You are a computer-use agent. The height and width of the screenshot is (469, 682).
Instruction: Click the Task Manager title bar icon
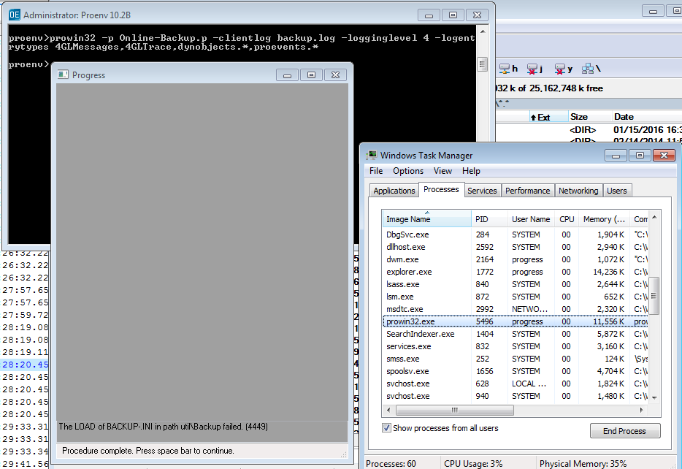[x=372, y=156]
